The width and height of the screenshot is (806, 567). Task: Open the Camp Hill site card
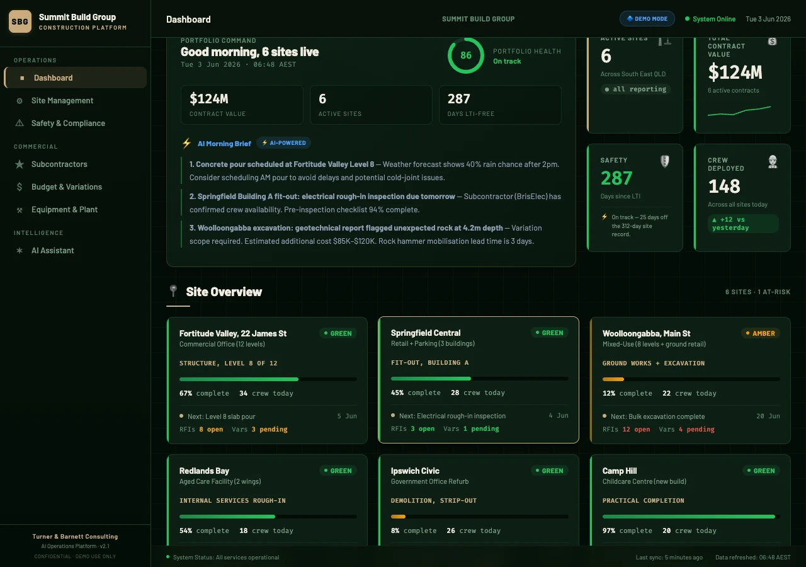click(x=690, y=500)
